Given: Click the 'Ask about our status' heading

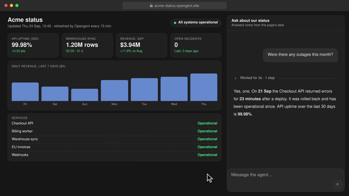Looking at the screenshot, I should point(250,20).
